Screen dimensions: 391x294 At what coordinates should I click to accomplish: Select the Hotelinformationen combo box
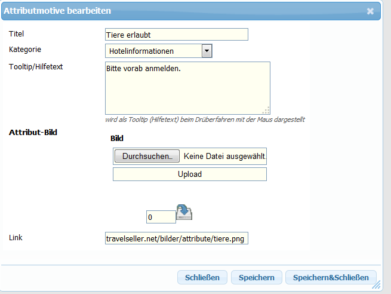153,51
